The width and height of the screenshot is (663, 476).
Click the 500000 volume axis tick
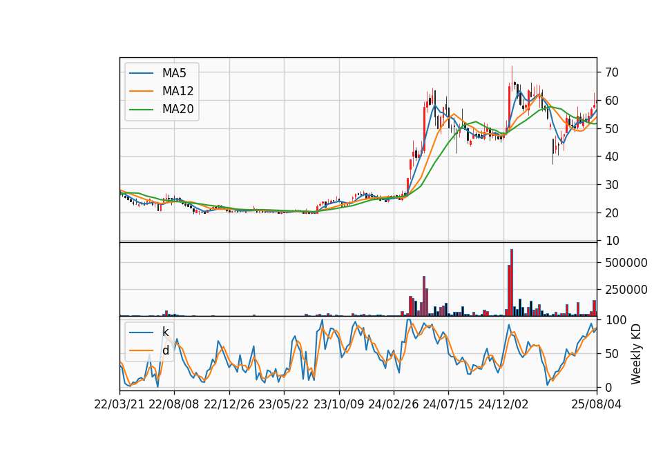(x=626, y=263)
